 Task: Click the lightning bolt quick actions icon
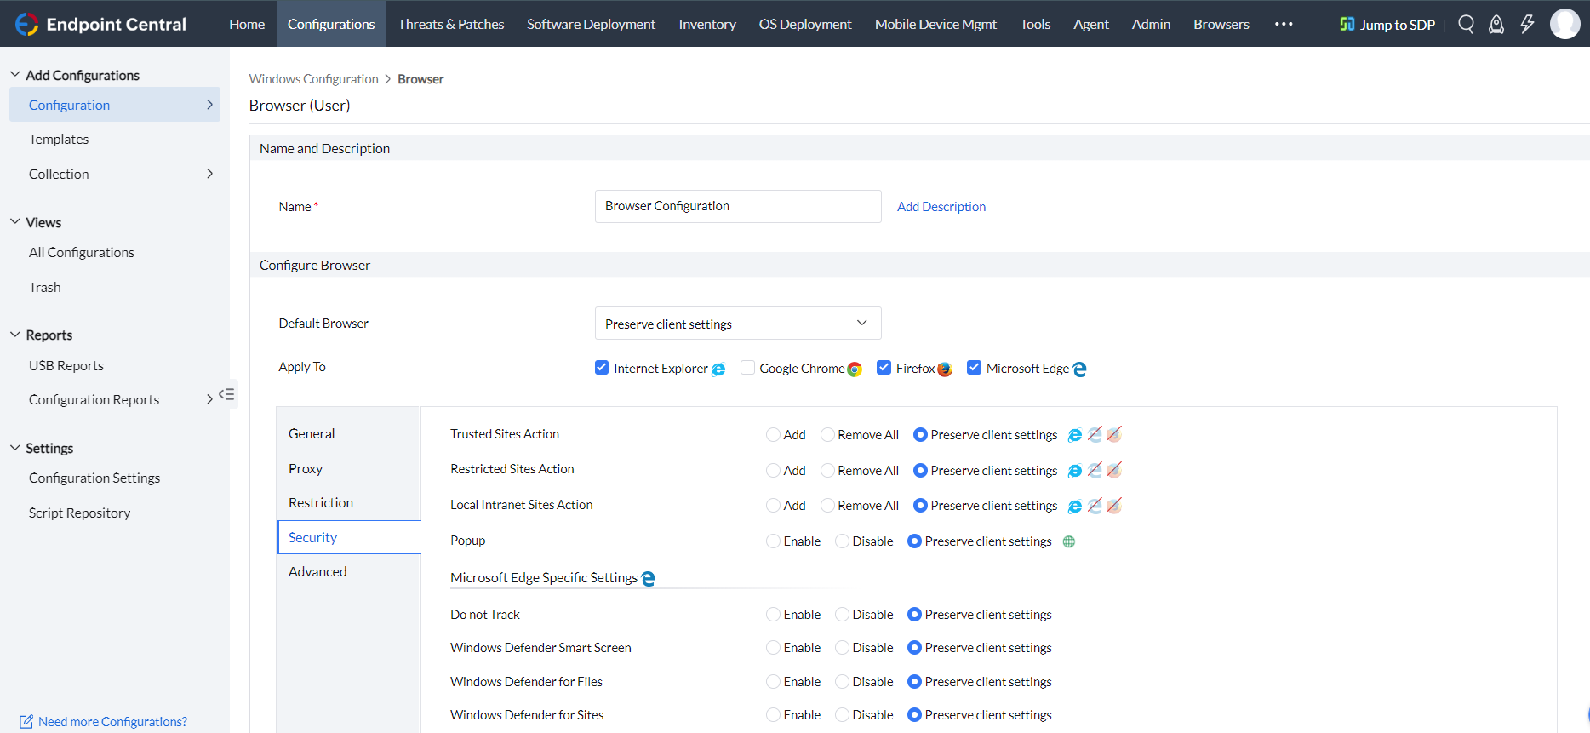[1527, 24]
